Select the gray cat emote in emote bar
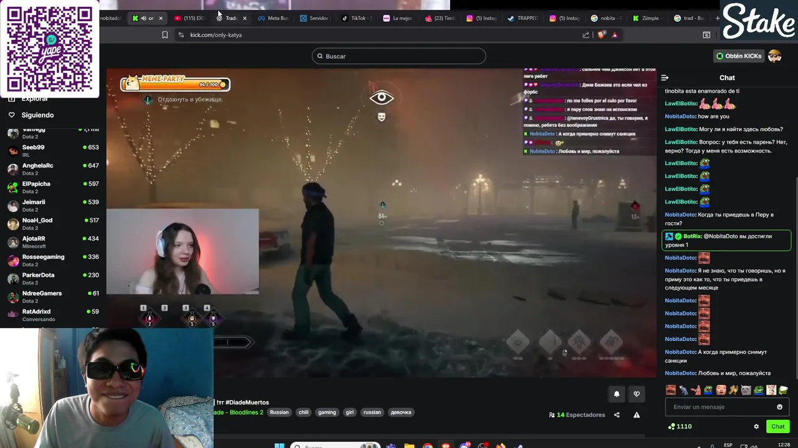Screen dimensions: 798x448 click(x=746, y=390)
